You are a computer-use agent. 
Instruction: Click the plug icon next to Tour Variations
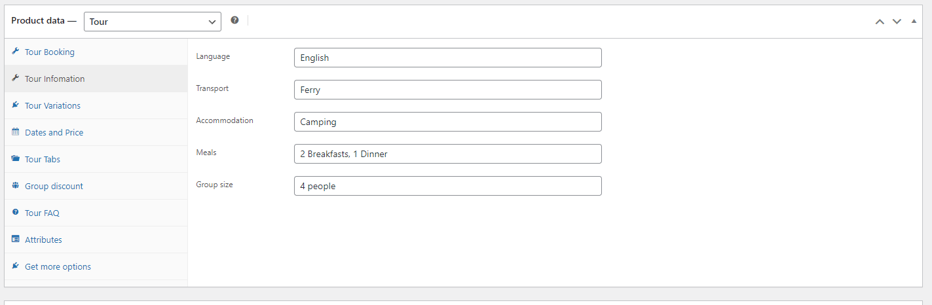click(x=16, y=105)
